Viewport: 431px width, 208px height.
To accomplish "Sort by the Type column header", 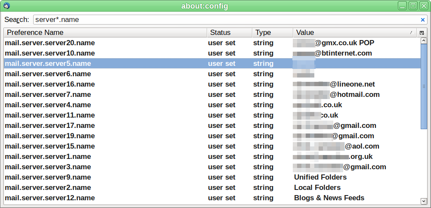I will pos(272,33).
